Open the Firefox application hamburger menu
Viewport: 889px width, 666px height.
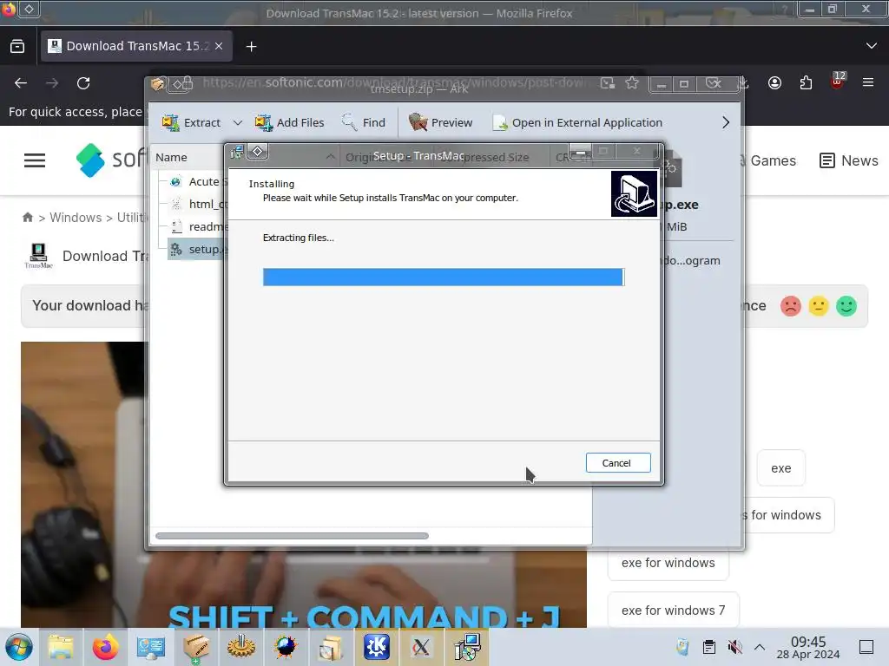pos(868,82)
